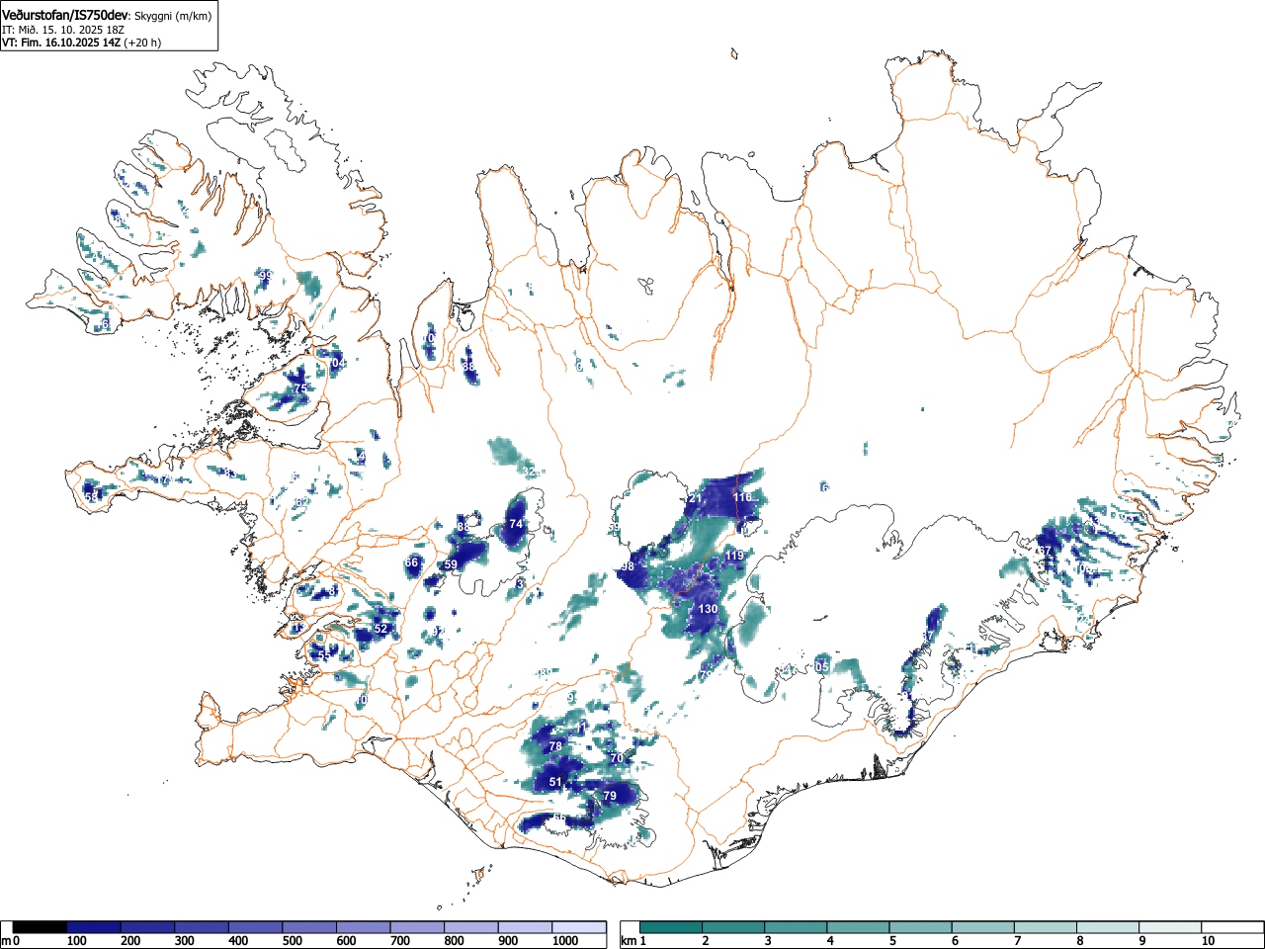Click the km legend tick label "10"
Image resolution: width=1265 pixels, height=949 pixels.
1208,941
